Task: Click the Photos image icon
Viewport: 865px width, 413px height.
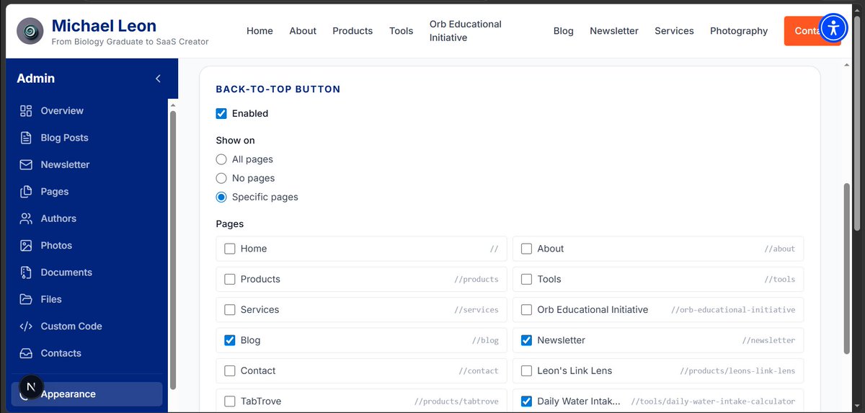Action: pos(26,246)
